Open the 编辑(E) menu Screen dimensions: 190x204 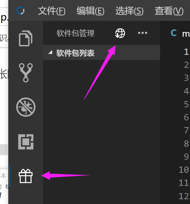click(91, 11)
